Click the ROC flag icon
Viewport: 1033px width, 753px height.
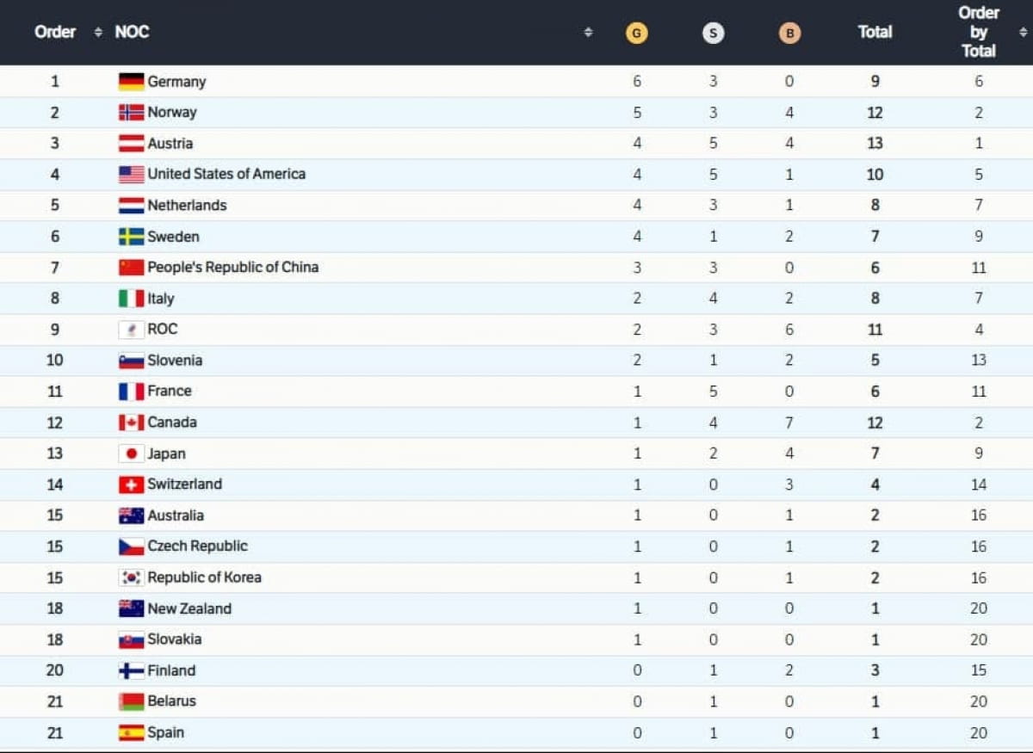[x=131, y=330]
